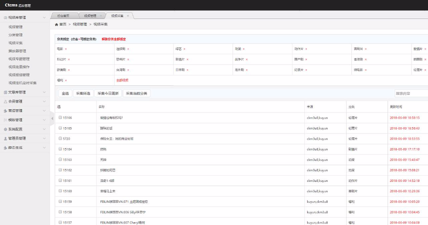Screen dimensions: 428x225
Task: Click the red x beside 科幻片 category
Action: (69, 59)
